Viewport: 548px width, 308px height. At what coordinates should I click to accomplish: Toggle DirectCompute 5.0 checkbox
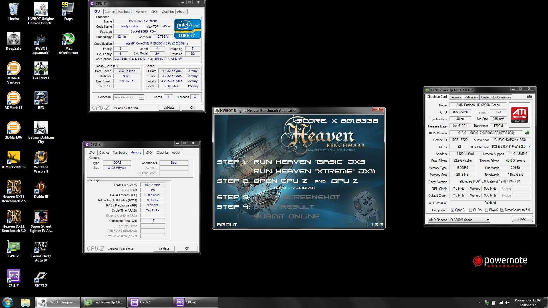(x=502, y=210)
